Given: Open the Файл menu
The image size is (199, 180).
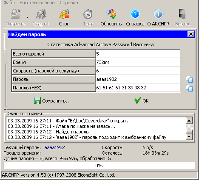Looking at the screenshot, I should coord(9,3).
